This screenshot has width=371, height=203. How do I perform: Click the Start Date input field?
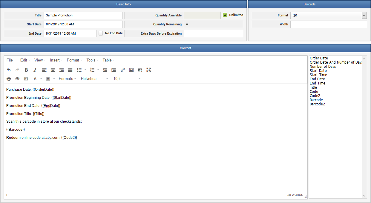[83, 24]
